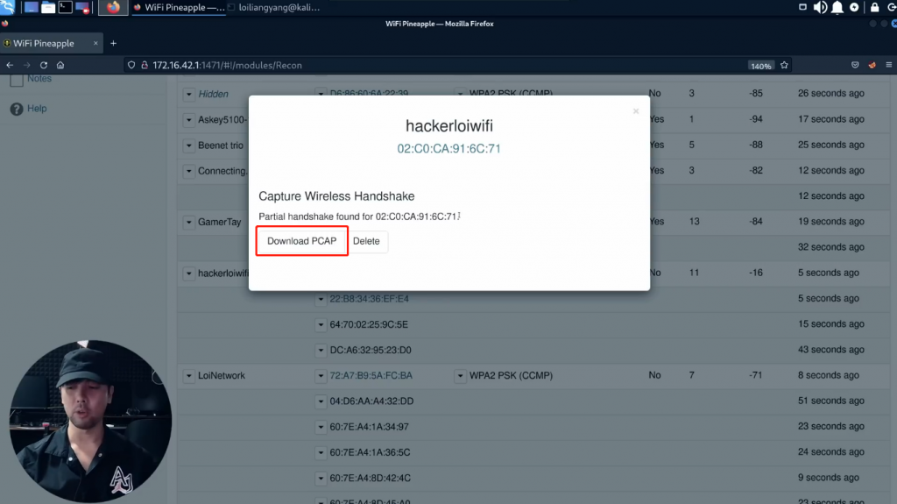The height and width of the screenshot is (504, 897).
Task: Open the Connecting network dropdown
Action: [189, 171]
